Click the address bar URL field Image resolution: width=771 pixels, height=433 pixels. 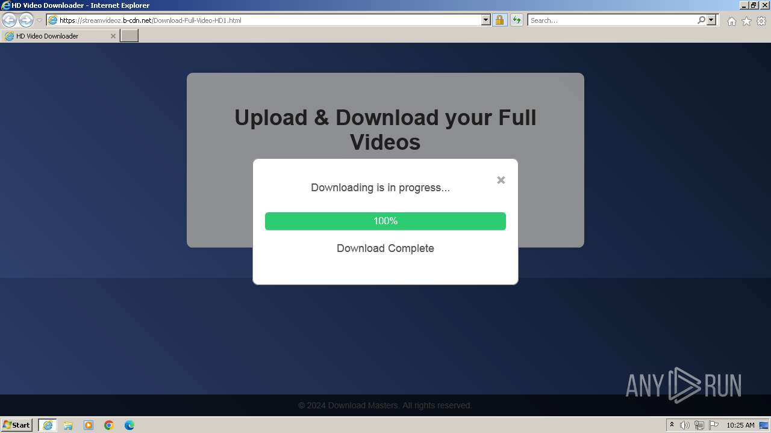pos(264,20)
